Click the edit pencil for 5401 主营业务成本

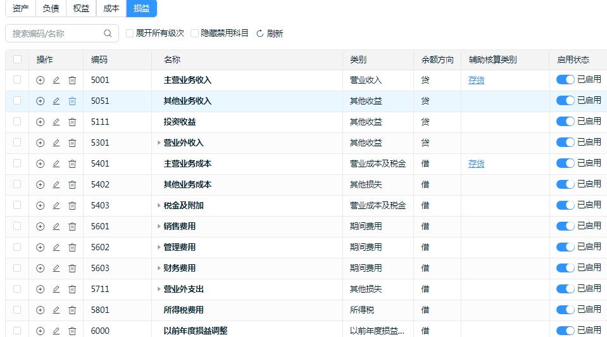point(56,164)
